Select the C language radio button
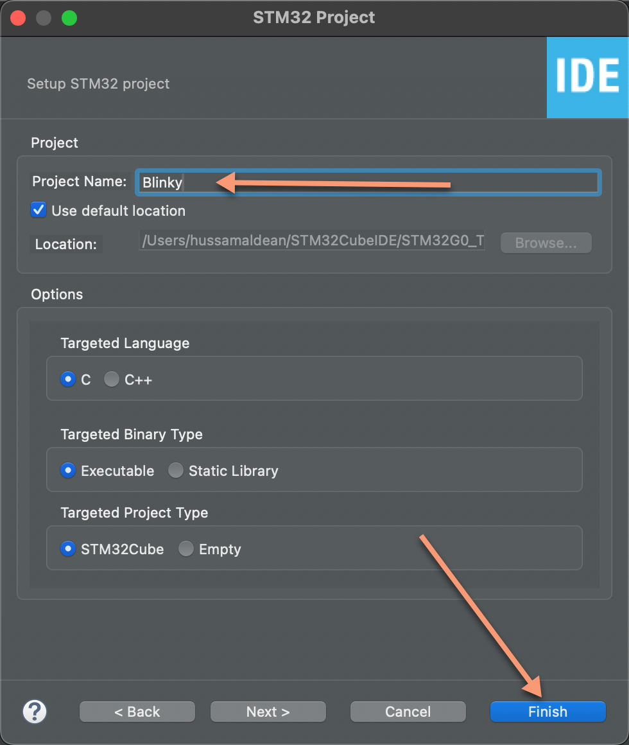 click(67, 379)
